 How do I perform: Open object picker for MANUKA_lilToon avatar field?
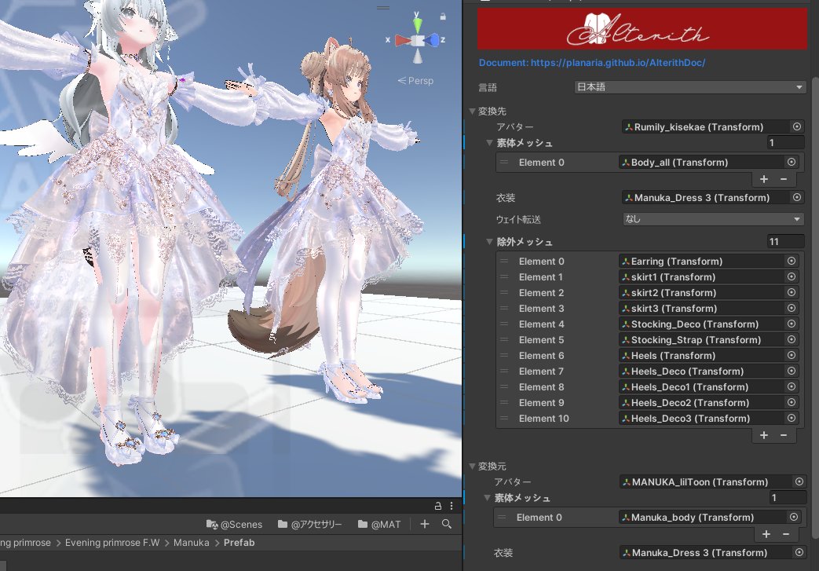[799, 481]
